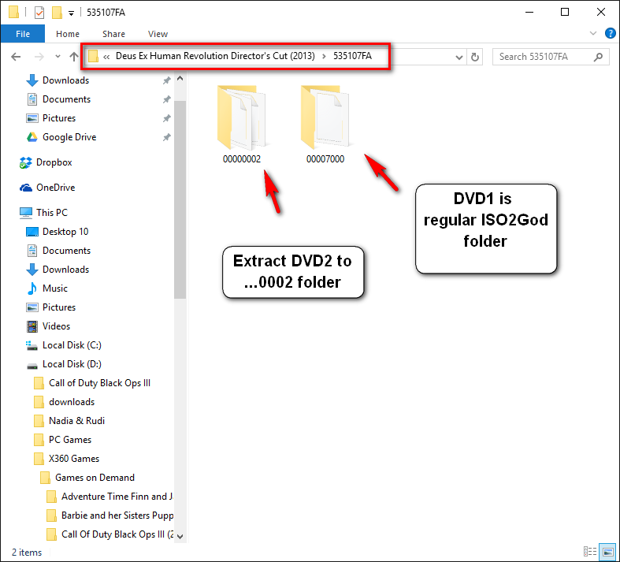This screenshot has height=562, width=620.
Task: Click the folder icon in address bar
Action: tap(93, 56)
